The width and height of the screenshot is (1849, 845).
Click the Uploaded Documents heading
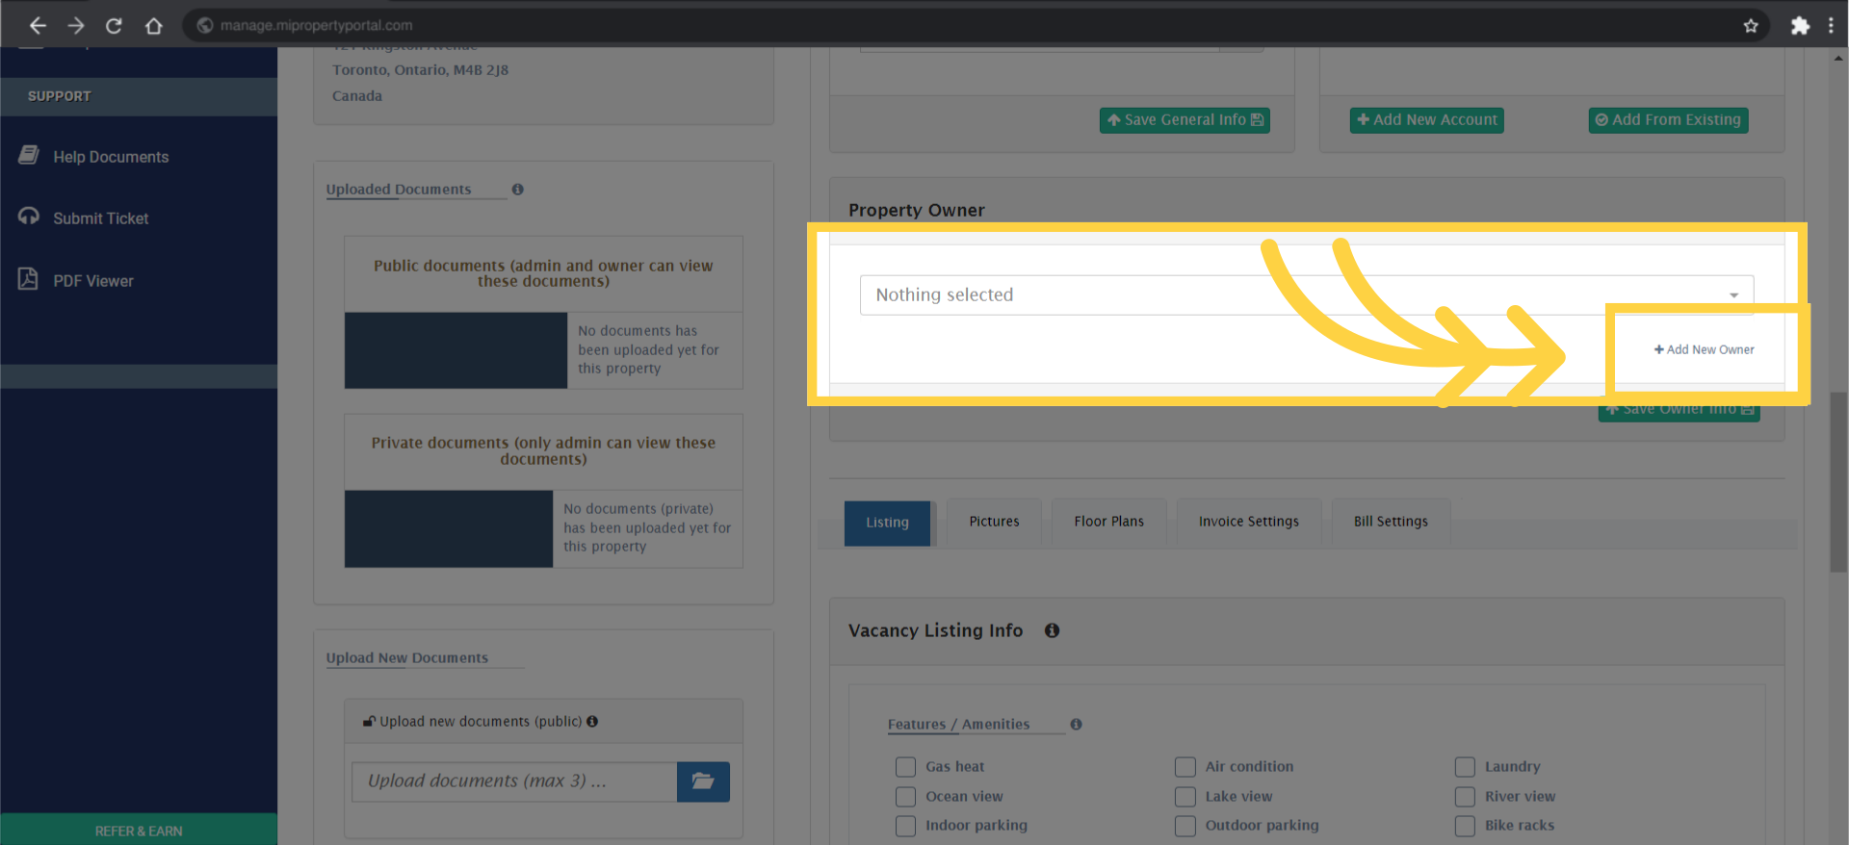tap(399, 190)
